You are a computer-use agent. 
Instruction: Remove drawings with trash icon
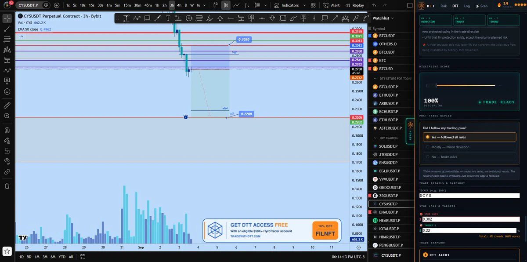point(7,186)
